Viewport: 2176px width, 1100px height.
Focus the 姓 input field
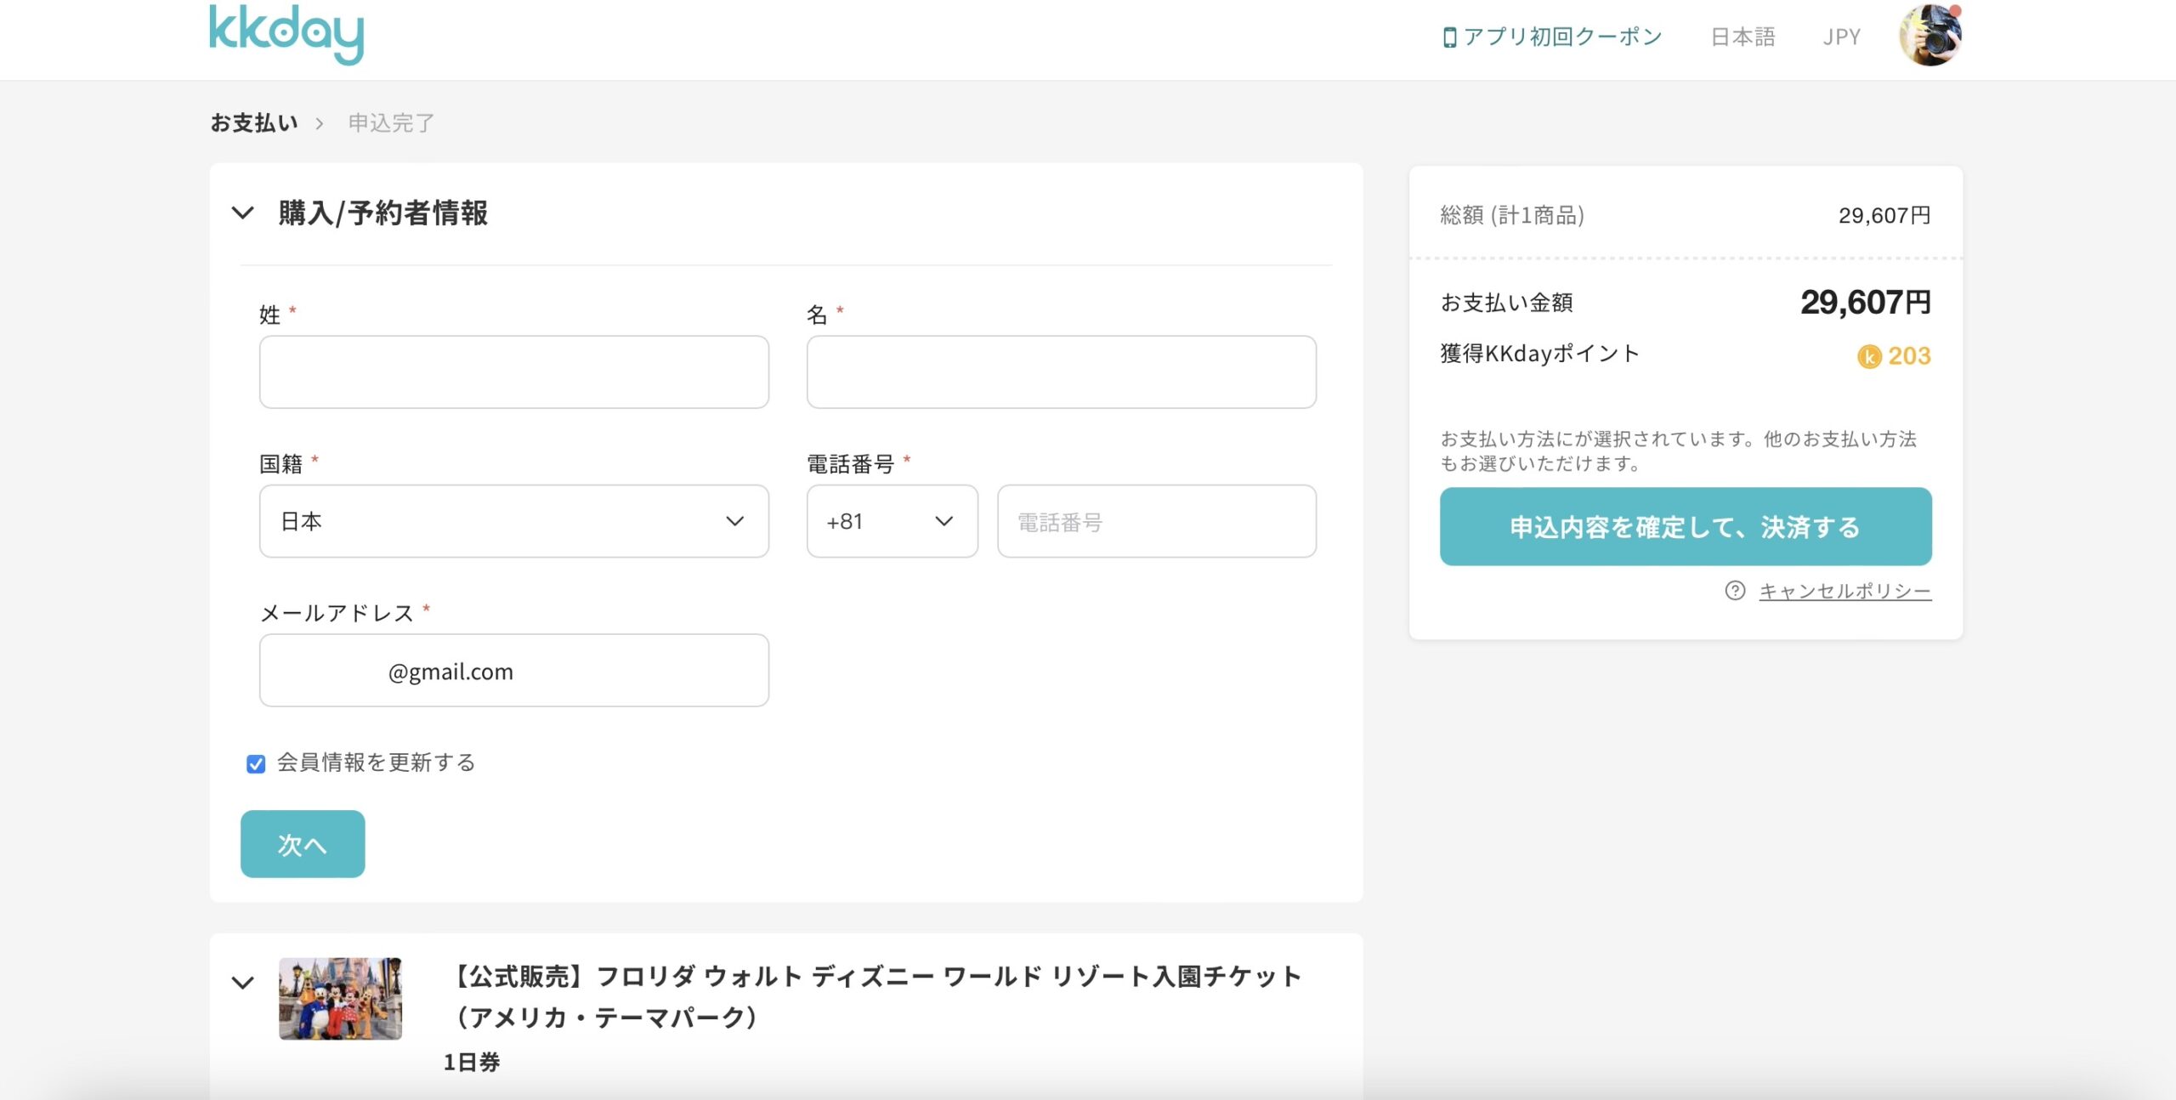[514, 371]
